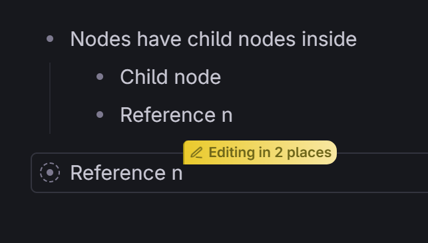Click the word 'Child' in 'Child node'
Viewport: 428px width, 243px height.
pos(144,77)
